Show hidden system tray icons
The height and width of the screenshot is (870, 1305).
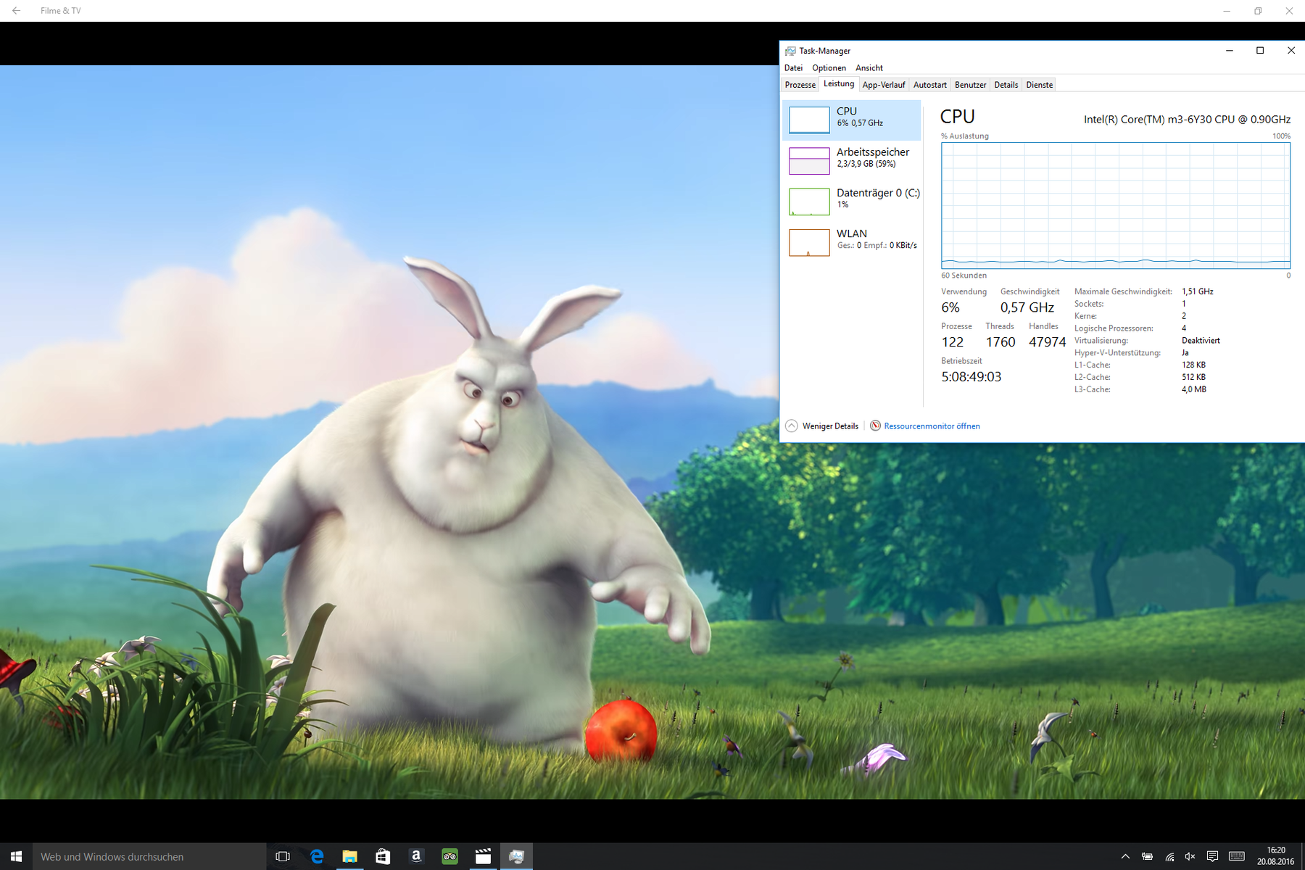(x=1125, y=856)
